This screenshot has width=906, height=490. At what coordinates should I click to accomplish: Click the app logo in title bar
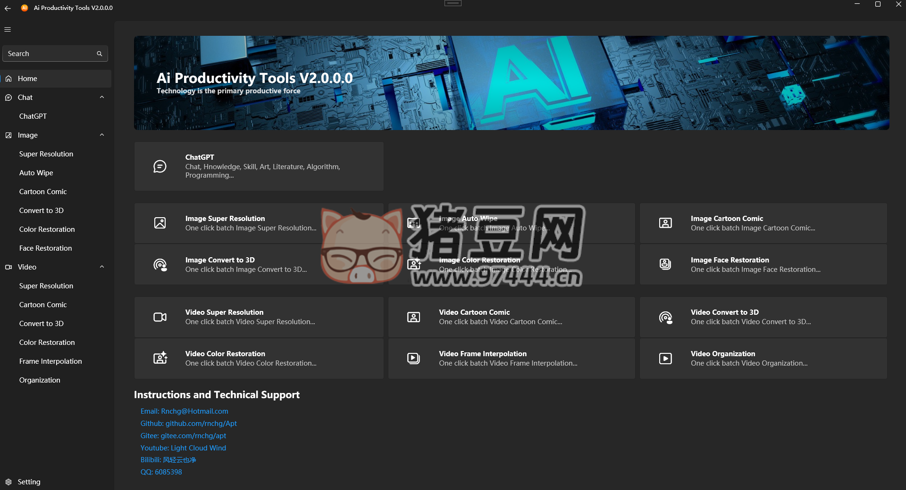(25, 8)
